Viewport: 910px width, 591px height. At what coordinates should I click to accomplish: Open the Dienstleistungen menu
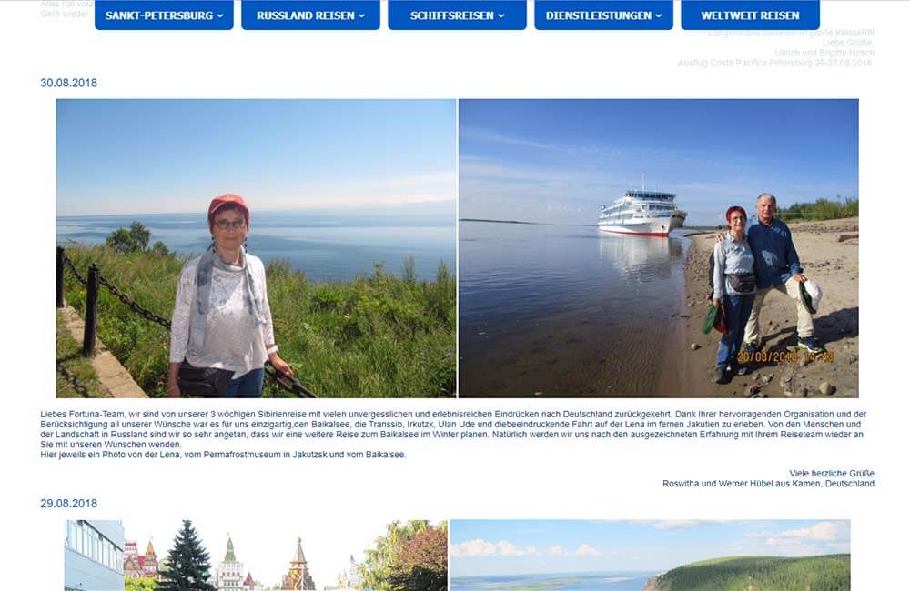click(x=603, y=15)
